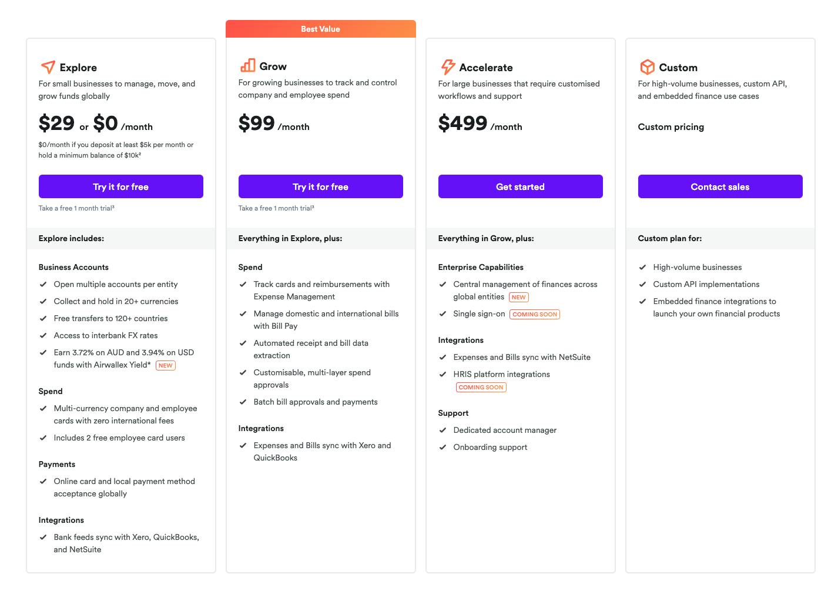Click the checkmark beside High-volume businesses
This screenshot has width=838, height=594.
point(643,267)
